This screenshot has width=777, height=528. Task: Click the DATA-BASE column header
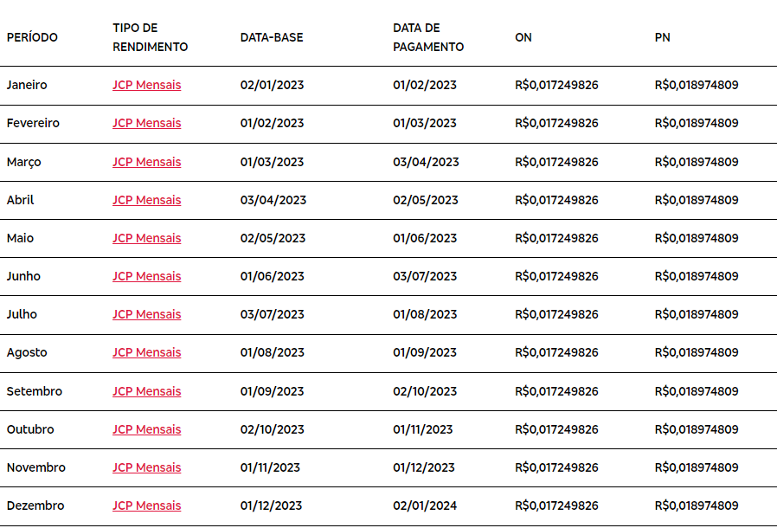[272, 38]
